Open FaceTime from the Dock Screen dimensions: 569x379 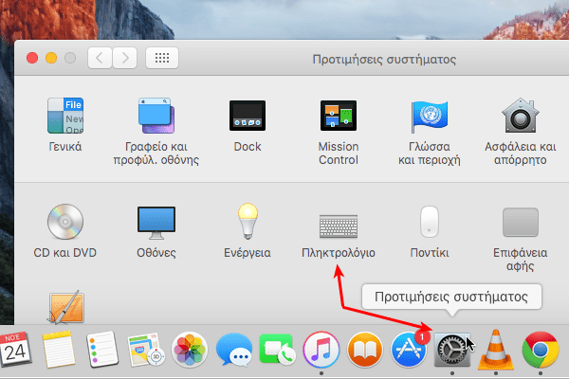click(x=277, y=350)
